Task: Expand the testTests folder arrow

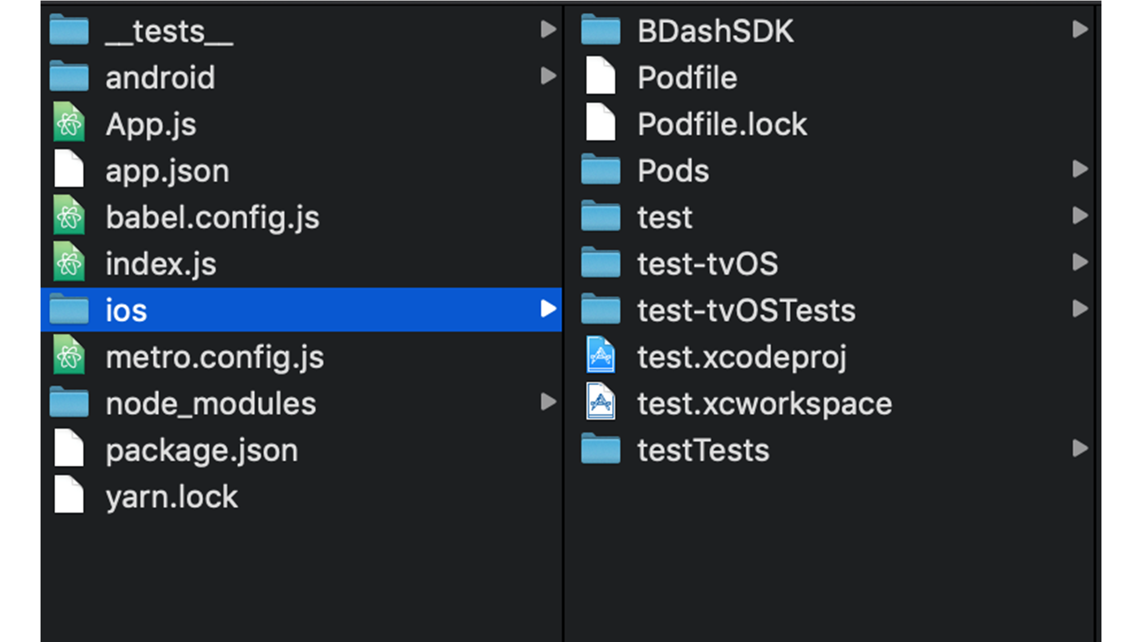Action: (1080, 449)
